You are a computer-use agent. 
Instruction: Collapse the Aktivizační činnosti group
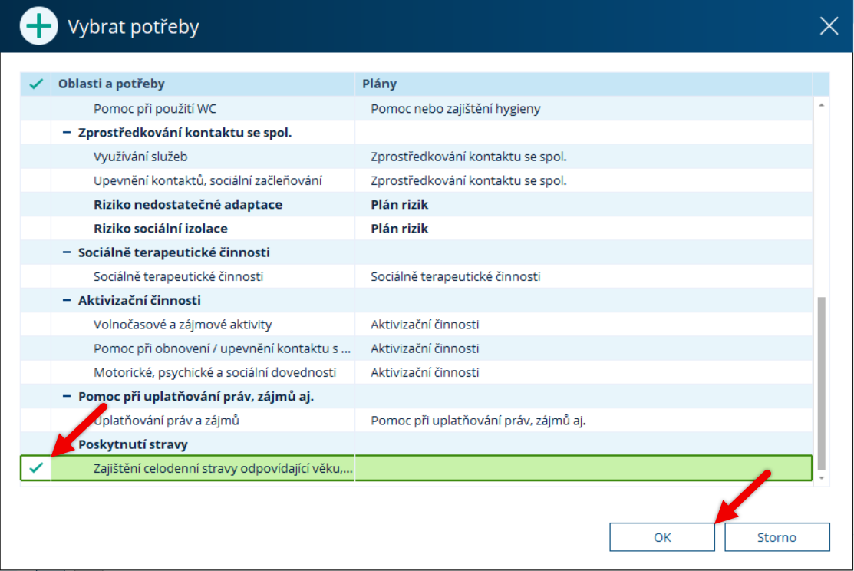[67, 300]
